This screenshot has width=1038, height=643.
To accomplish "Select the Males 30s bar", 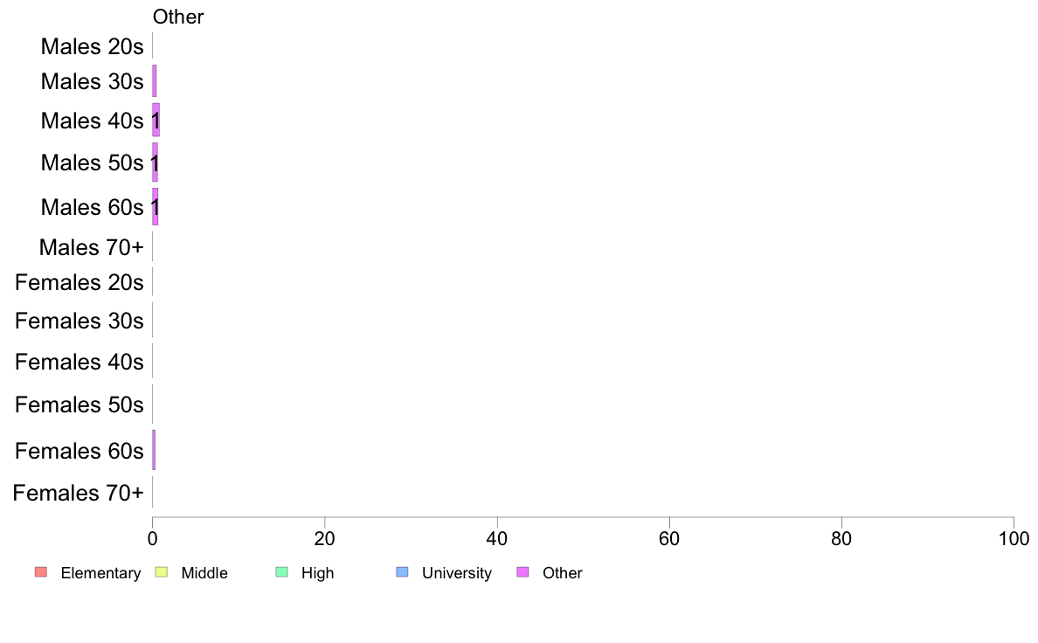I will [155, 80].
